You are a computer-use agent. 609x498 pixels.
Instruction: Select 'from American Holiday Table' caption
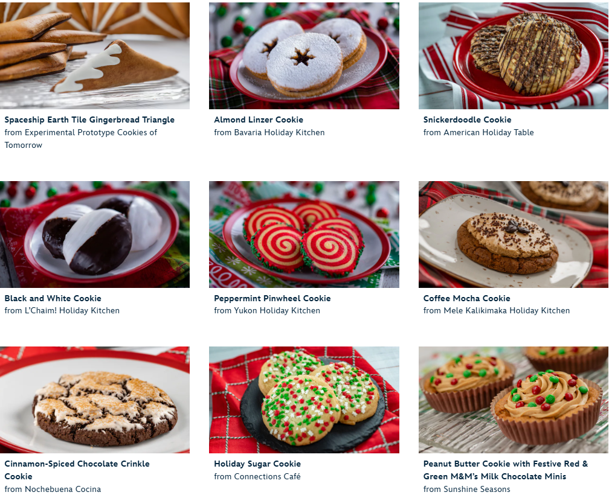tap(478, 132)
